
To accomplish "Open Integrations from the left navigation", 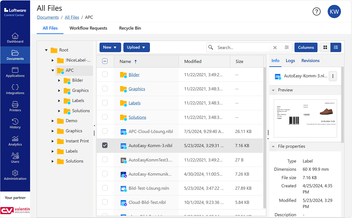I will pyautogui.click(x=15, y=89).
